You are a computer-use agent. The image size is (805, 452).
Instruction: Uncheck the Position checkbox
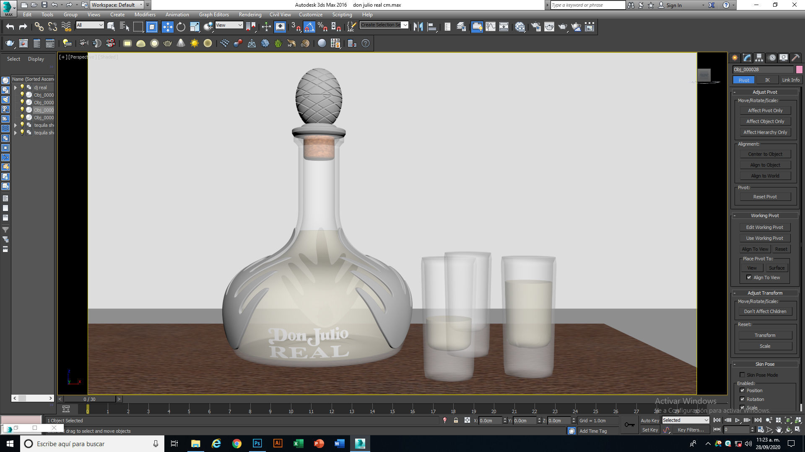742,390
